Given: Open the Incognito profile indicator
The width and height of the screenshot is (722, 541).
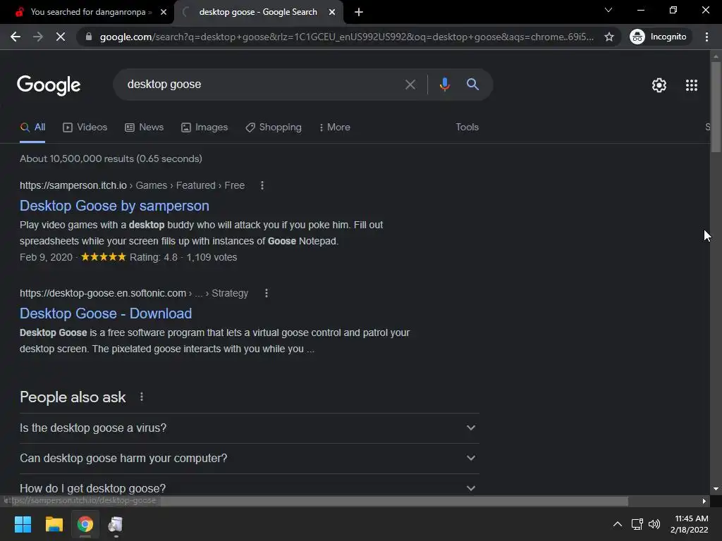Looking at the screenshot, I should click(x=659, y=37).
